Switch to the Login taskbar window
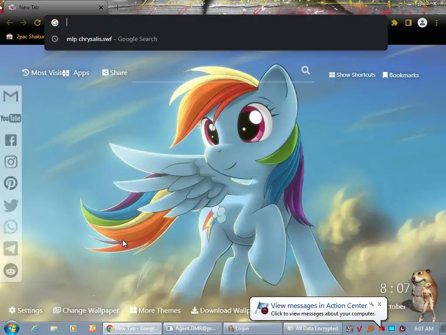 (253, 328)
